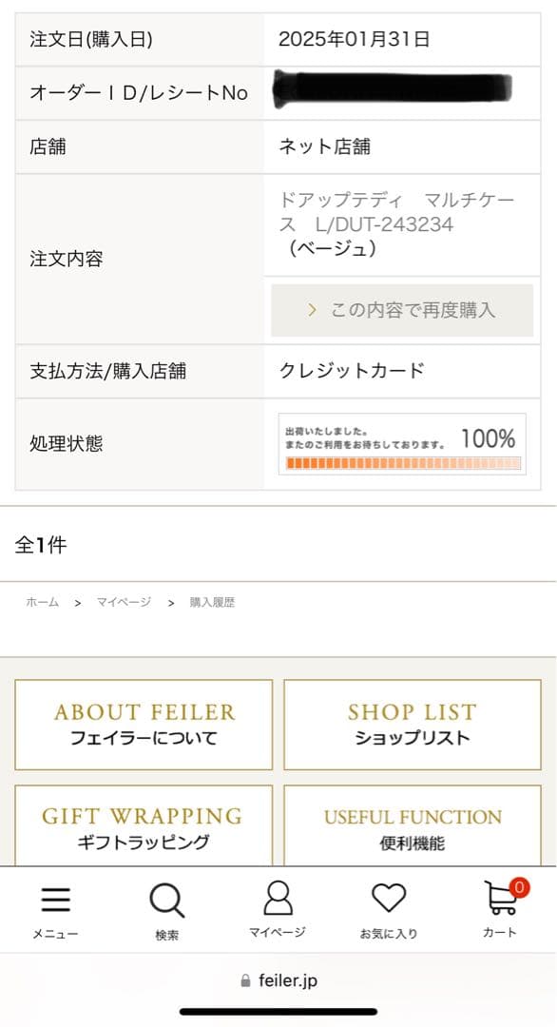Go to USEFUL FUNCTION 便利機能

411,825
